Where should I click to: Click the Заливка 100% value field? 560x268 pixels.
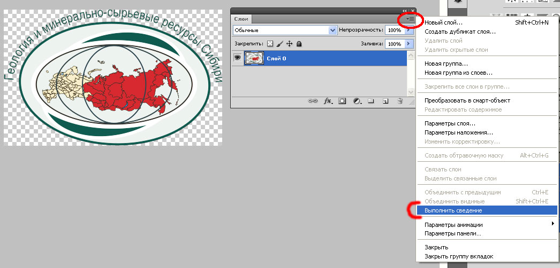(395, 44)
